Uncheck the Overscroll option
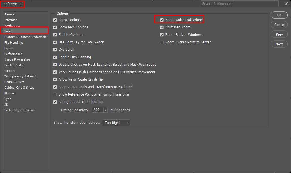The image size is (291, 173). tap(55, 50)
